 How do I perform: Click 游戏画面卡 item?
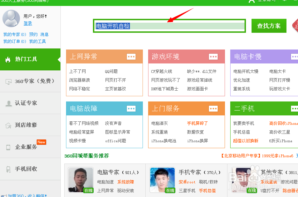[197, 89]
